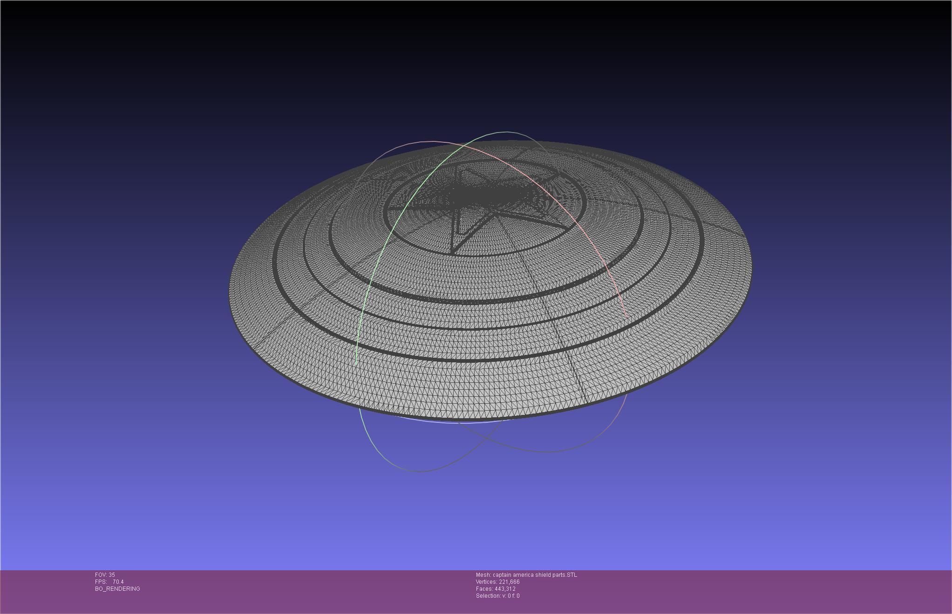Click the Vertices: 221,666 count

click(x=497, y=582)
